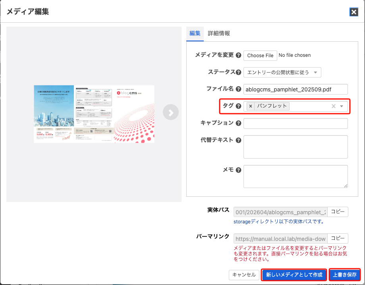
Task: Focus the キャプション input field
Action: click(295, 123)
